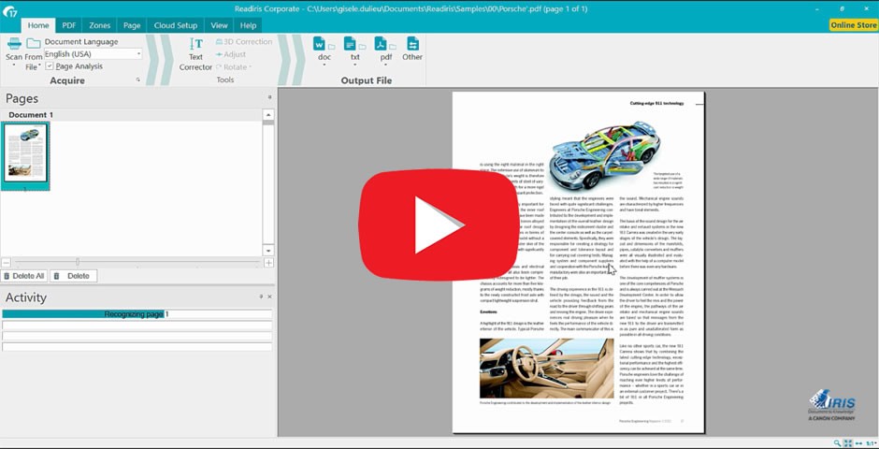The image size is (879, 449).
Task: Click the From File folder icon
Action: click(34, 43)
